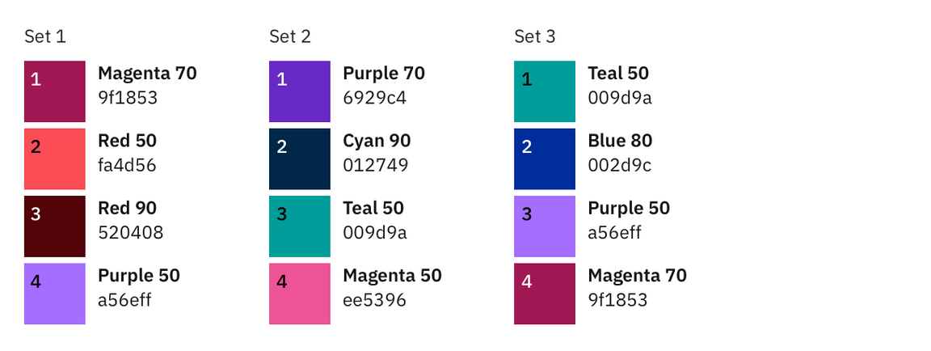Screen dimensions: 931x351
Task: Choose the Blue 80 color swatch
Action: (x=545, y=159)
